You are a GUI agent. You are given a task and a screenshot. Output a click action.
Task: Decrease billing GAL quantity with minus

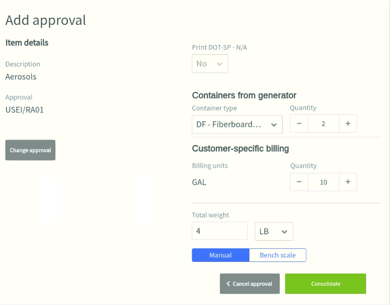[x=299, y=182]
